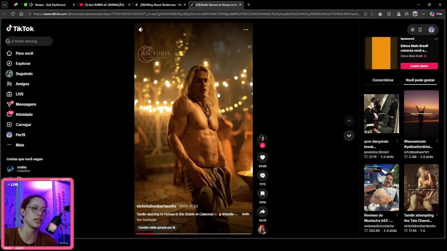The image size is (447, 251).
Task: Open Reviews do Mustache video thumbnail
Action: click(x=381, y=188)
